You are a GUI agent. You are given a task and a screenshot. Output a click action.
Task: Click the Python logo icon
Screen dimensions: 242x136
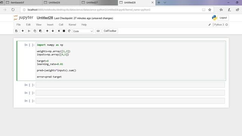coord(214,18)
